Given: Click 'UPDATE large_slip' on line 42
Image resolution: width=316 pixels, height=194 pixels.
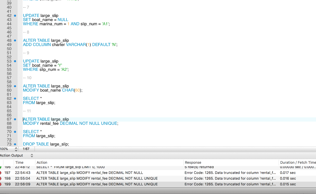Looking at the screenshot, I should click(x=41, y=16).
